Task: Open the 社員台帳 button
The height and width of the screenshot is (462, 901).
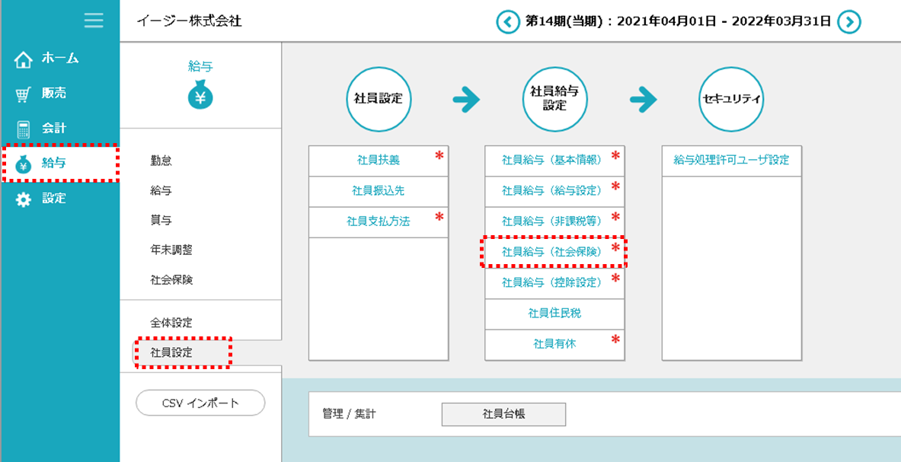Action: 503,414
